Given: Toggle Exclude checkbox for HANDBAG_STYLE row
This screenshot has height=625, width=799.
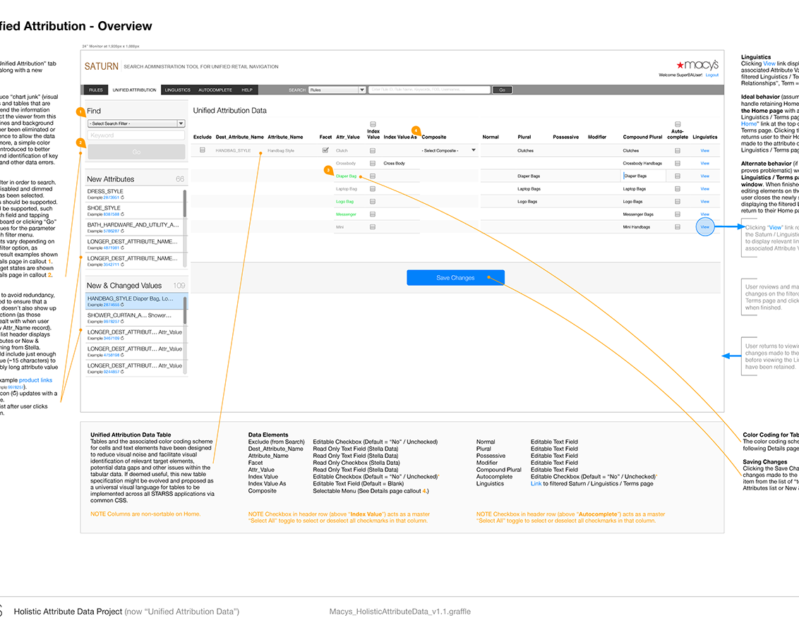Looking at the screenshot, I should [x=203, y=150].
